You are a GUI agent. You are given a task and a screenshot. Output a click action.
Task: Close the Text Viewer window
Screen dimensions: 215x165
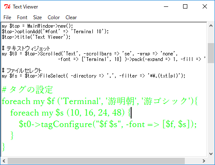pyautogui.click(x=205, y=6)
